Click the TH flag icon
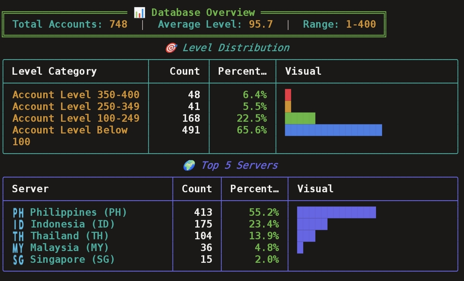 click(18, 236)
